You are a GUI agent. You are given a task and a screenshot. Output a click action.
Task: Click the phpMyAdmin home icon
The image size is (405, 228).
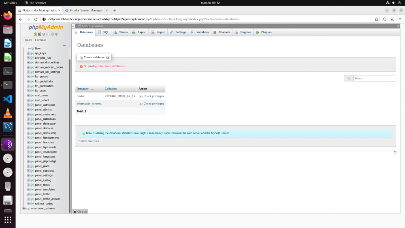(x=35, y=34)
